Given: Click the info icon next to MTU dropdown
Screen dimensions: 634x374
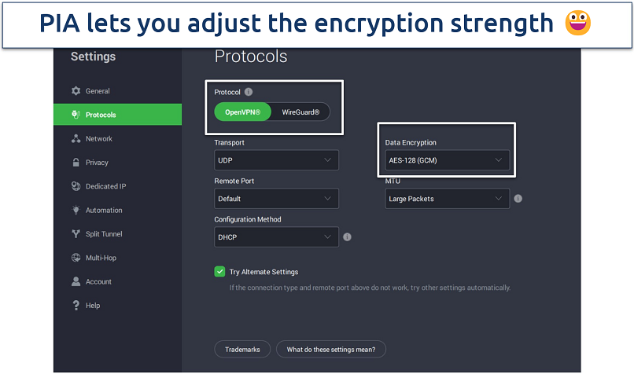Looking at the screenshot, I should click(x=518, y=199).
